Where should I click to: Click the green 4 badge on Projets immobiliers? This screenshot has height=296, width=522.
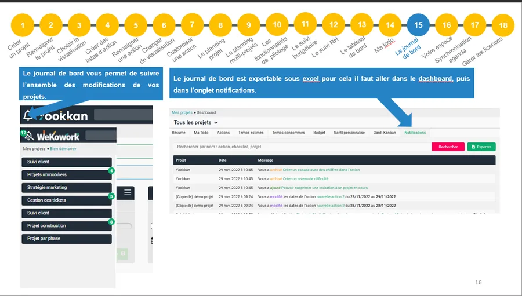pos(111,171)
